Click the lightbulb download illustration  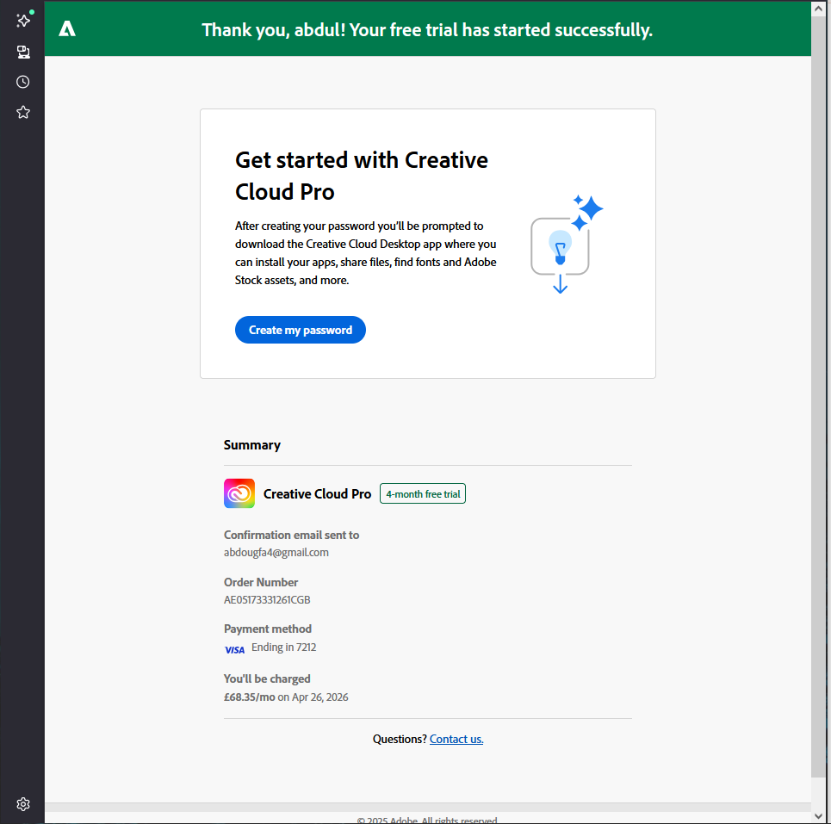[x=565, y=245]
